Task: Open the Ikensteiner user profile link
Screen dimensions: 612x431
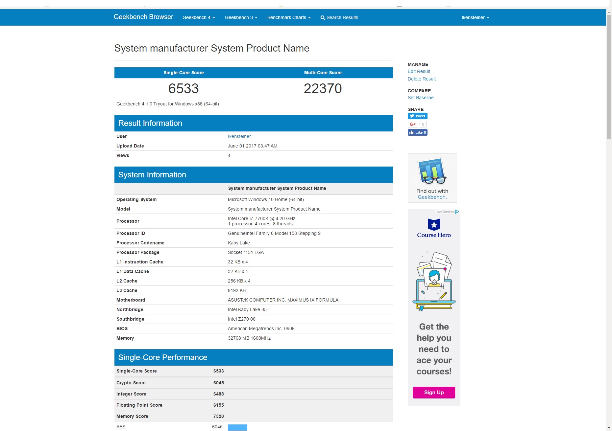Action: (239, 136)
